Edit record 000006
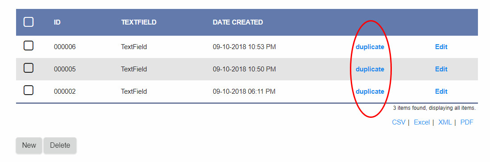 [441, 47]
